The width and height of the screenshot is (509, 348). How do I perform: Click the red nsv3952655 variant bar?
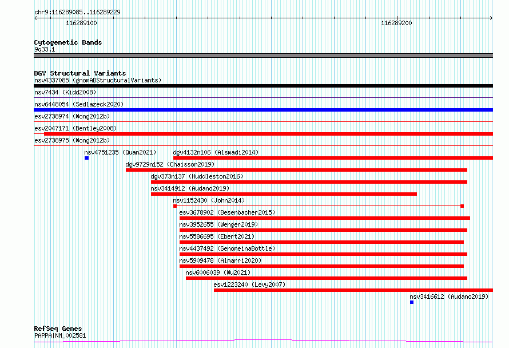(x=323, y=230)
